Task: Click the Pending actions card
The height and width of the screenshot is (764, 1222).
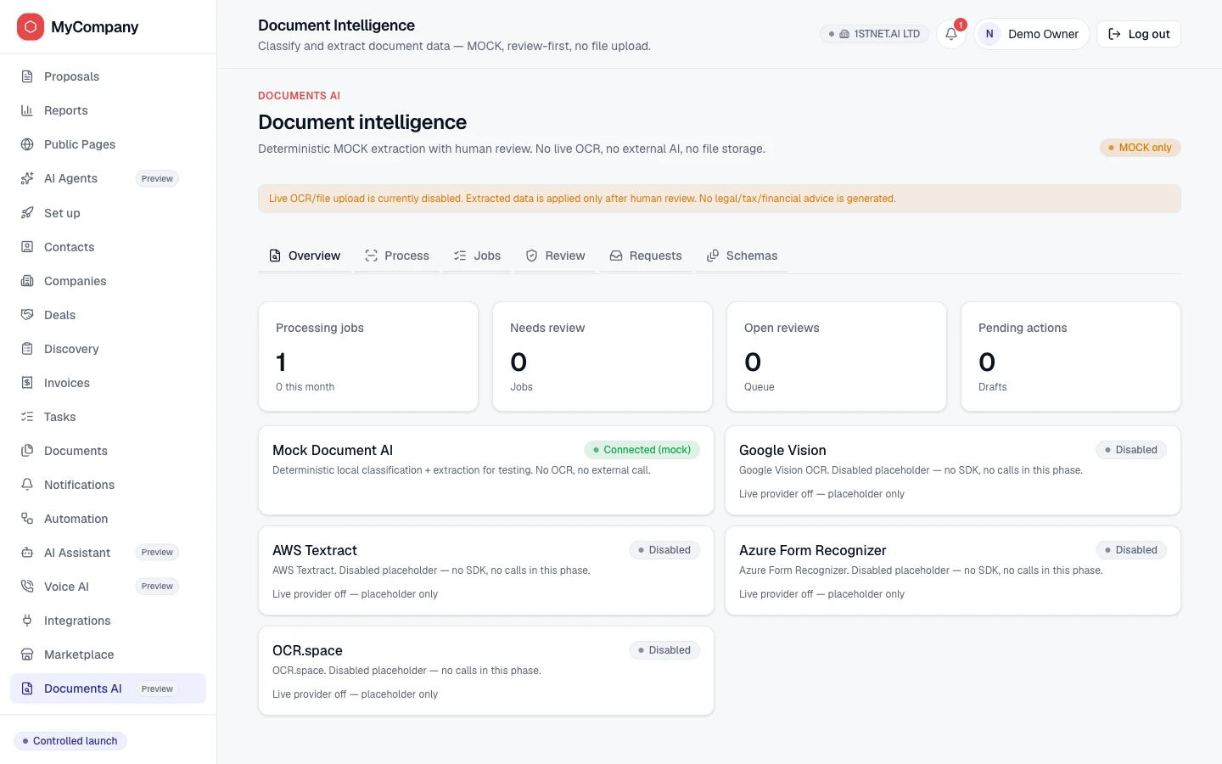Action: click(x=1071, y=357)
